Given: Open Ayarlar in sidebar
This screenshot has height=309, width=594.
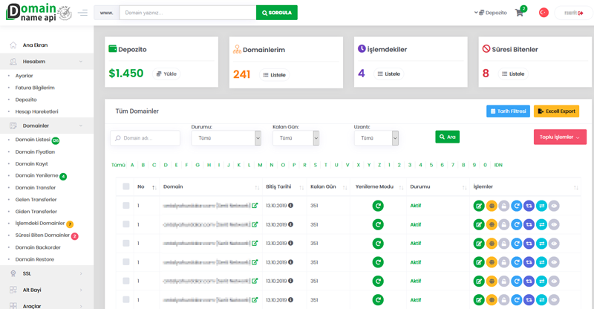Looking at the screenshot, I should pos(24,76).
